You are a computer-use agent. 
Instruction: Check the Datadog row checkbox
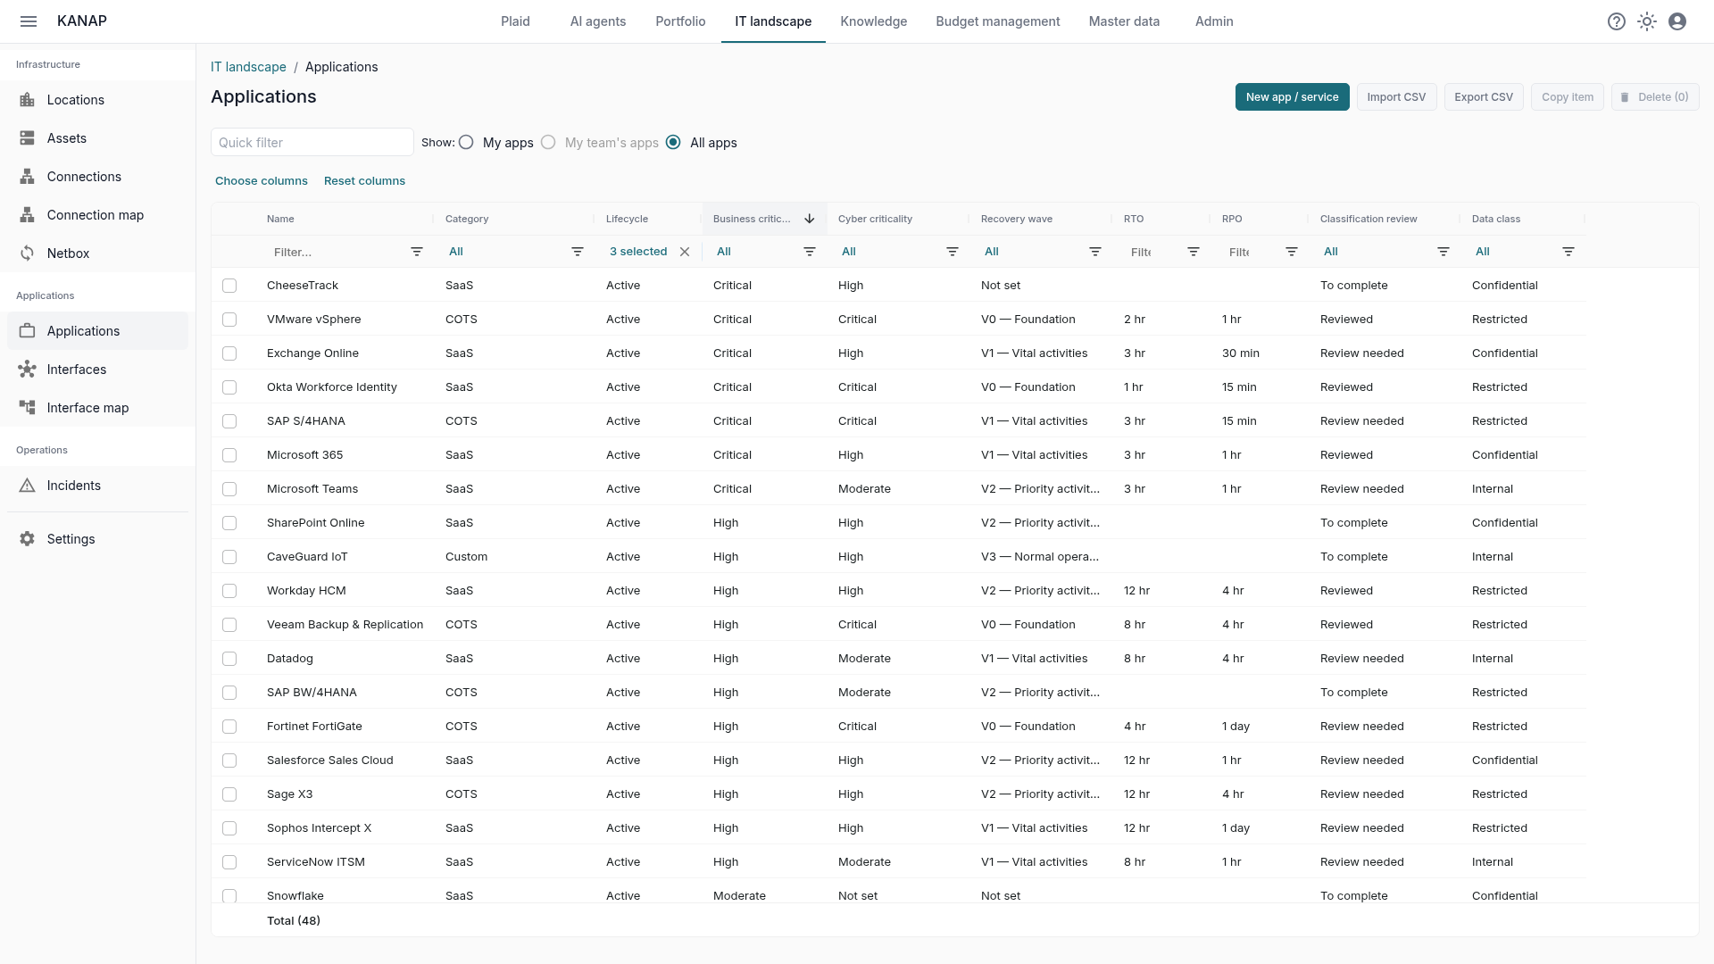[229, 659]
